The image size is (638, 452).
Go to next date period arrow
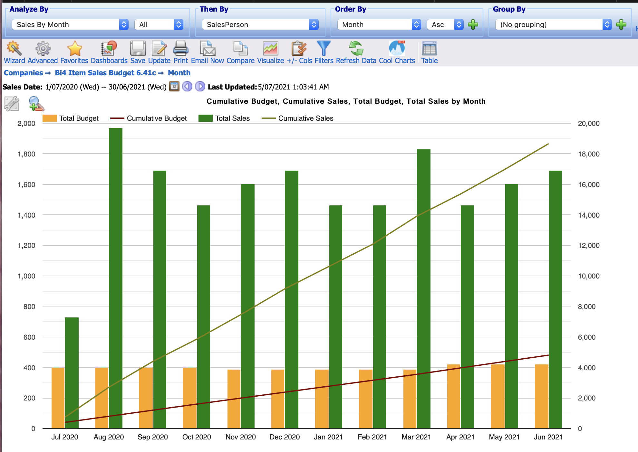coord(200,87)
